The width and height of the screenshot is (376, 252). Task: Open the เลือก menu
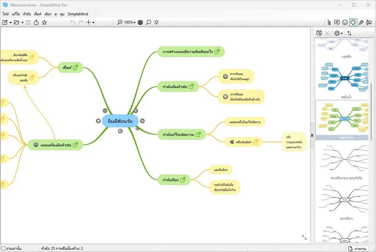tap(48, 14)
